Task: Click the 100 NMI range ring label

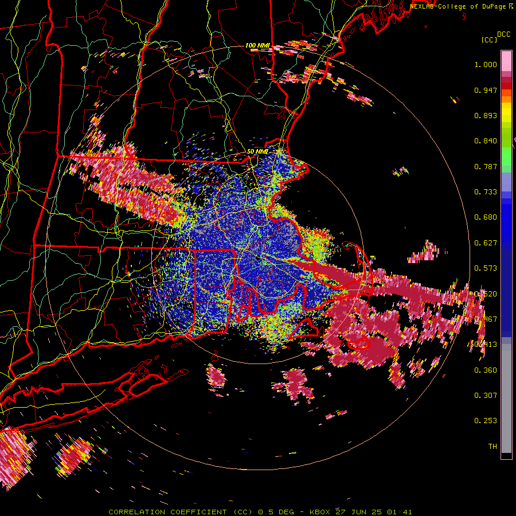Action: coord(257,45)
